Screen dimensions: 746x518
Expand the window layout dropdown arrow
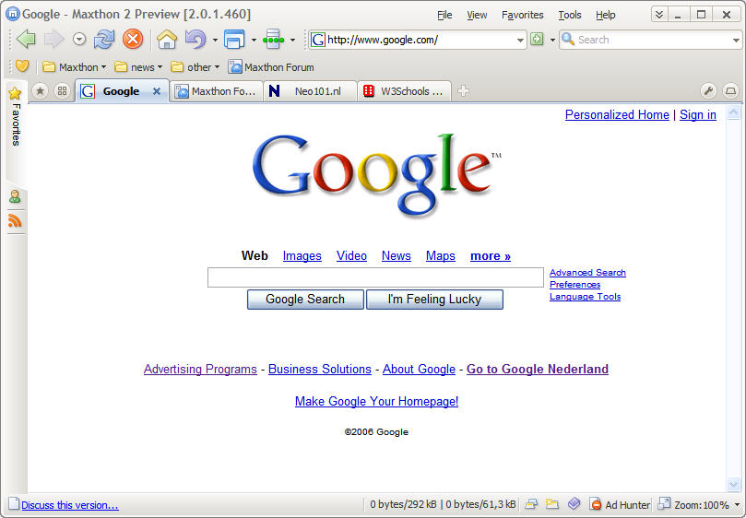coord(254,40)
